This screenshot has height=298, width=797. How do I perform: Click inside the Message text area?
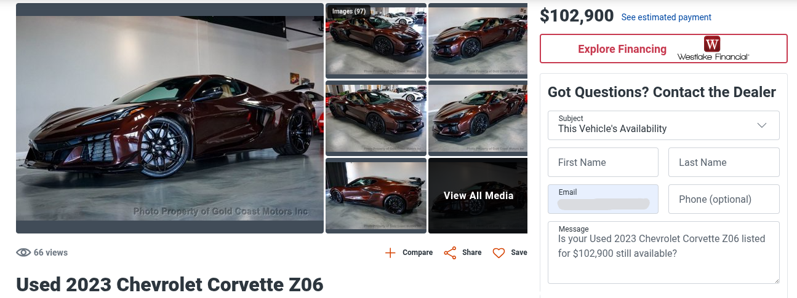tap(663, 253)
